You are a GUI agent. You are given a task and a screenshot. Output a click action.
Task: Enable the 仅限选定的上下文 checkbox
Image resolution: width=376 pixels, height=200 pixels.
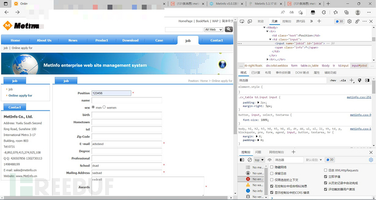point(272,180)
